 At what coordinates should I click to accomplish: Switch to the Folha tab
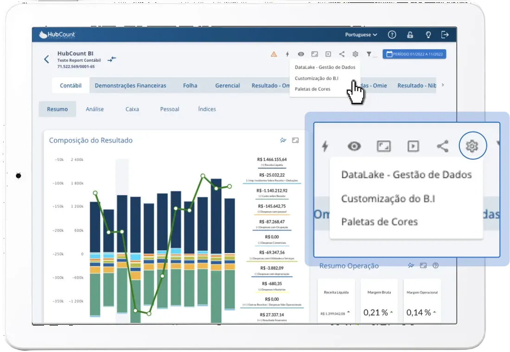190,86
